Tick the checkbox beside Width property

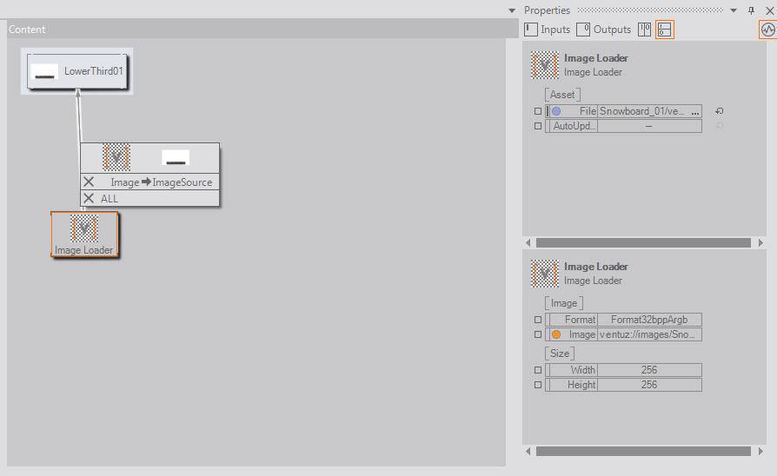[537, 370]
